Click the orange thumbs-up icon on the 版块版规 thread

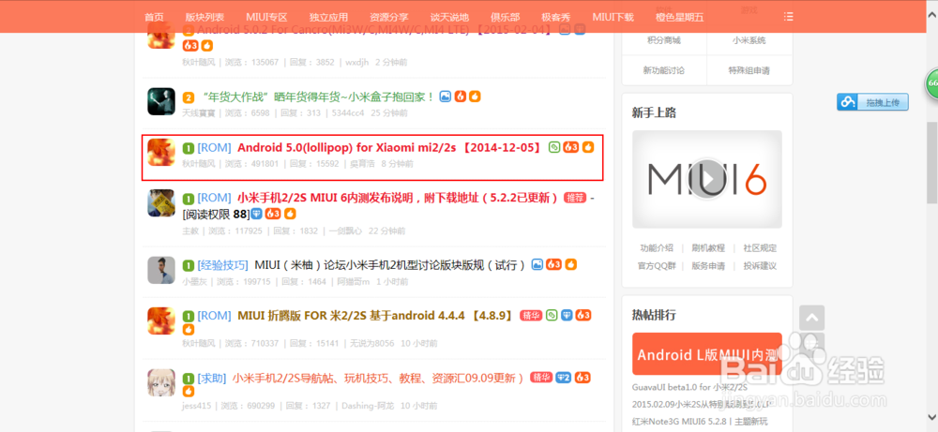point(571,264)
